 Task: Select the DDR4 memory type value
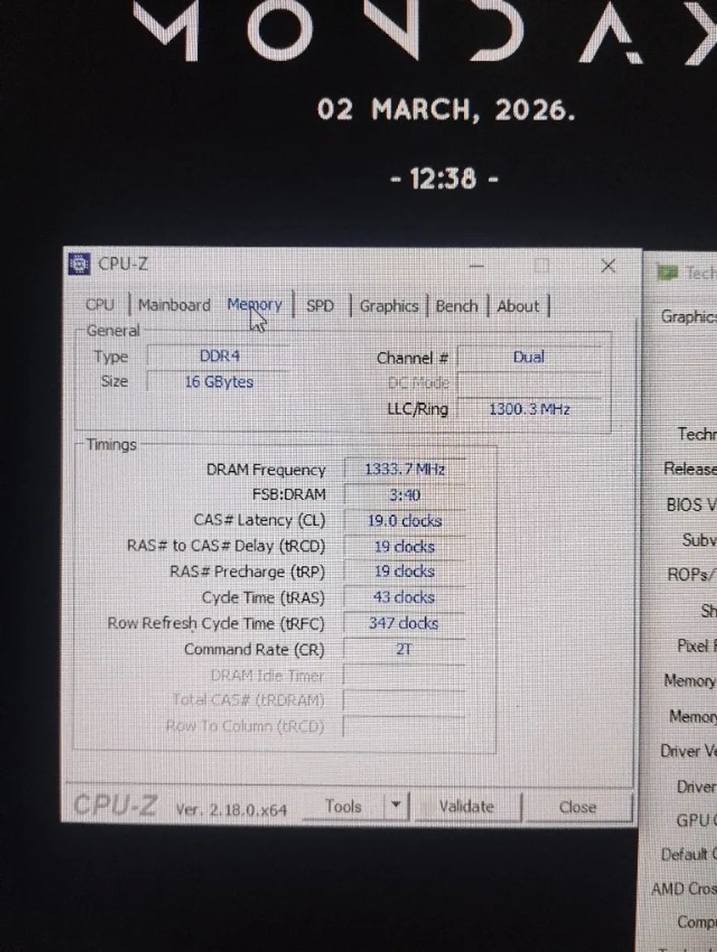pos(219,356)
